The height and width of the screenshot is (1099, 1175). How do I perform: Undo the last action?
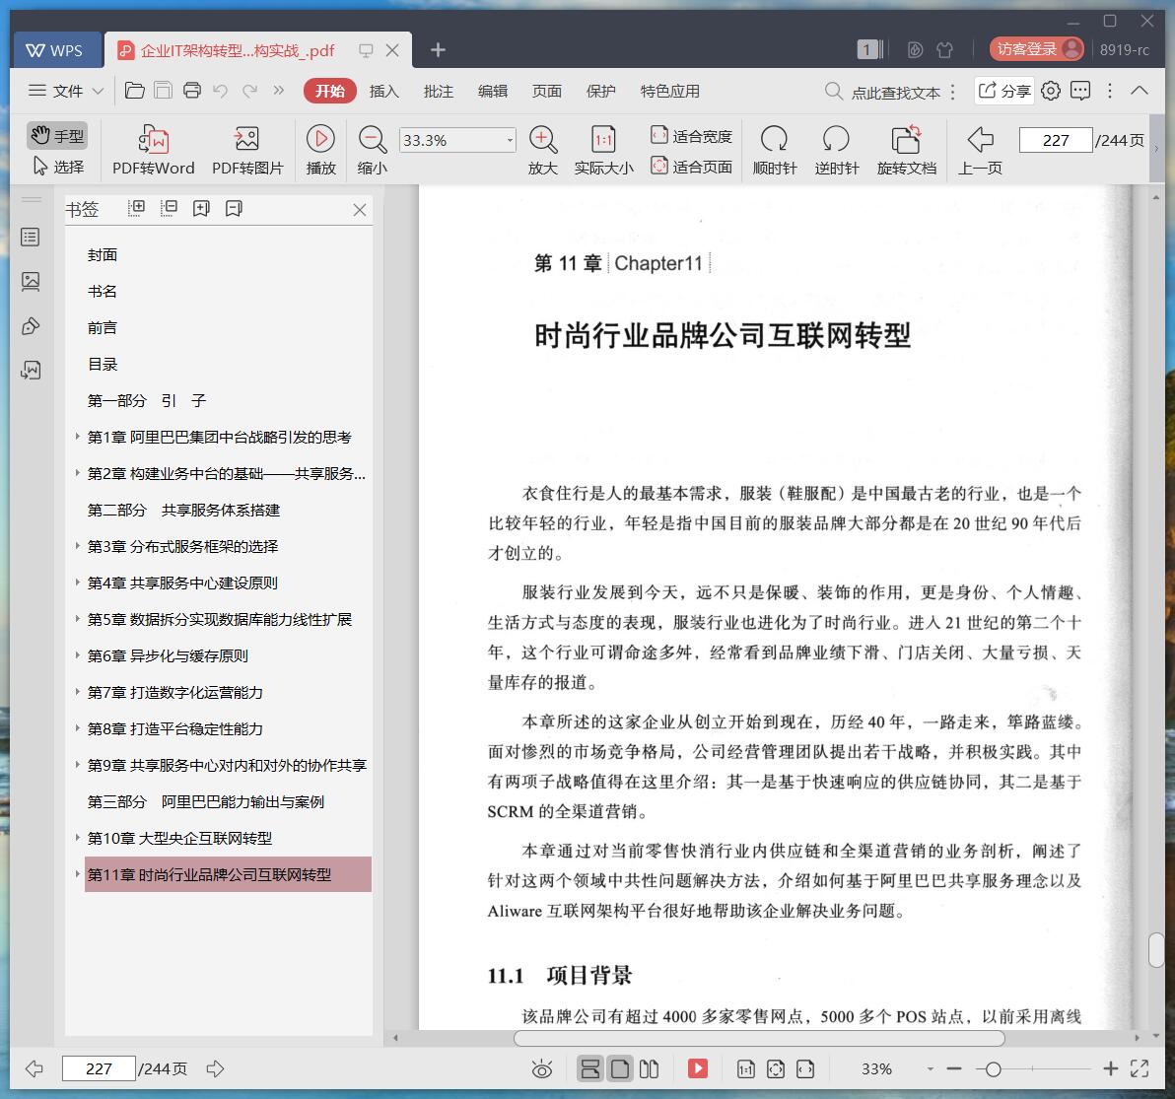tap(221, 91)
